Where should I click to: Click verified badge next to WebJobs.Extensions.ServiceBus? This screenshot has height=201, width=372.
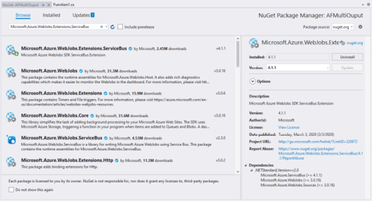(130, 49)
